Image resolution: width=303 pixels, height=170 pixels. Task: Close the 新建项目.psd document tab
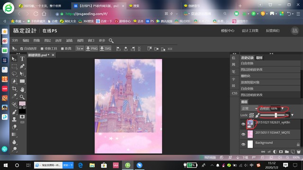click(x=53, y=55)
